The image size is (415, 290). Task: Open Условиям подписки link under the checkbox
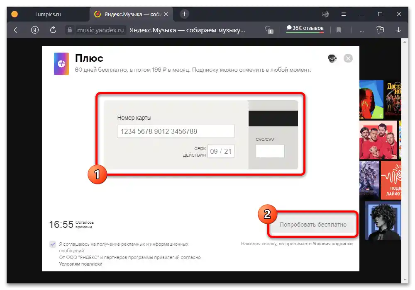coord(81,264)
